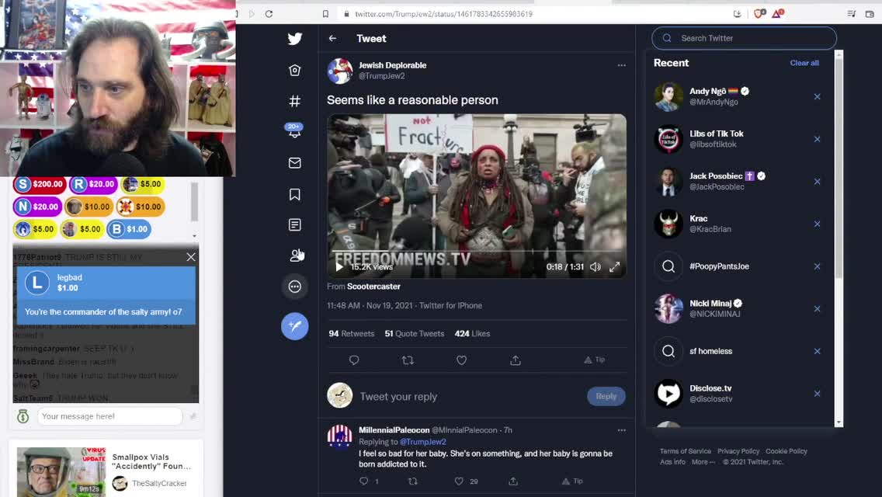The height and width of the screenshot is (497, 882).
Task: Click the reply icon under main tweet
Action: coord(354,360)
